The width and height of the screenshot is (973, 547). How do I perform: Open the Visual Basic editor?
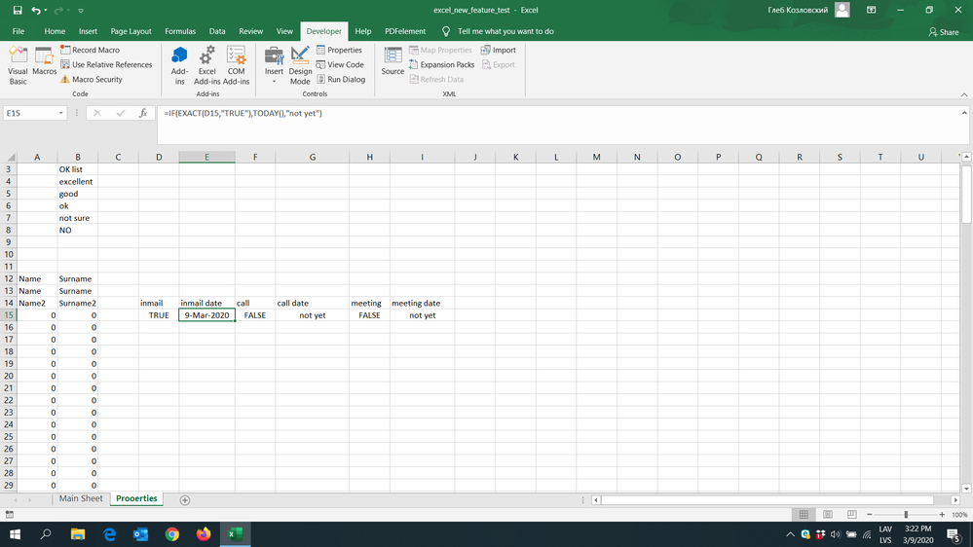tap(18, 65)
